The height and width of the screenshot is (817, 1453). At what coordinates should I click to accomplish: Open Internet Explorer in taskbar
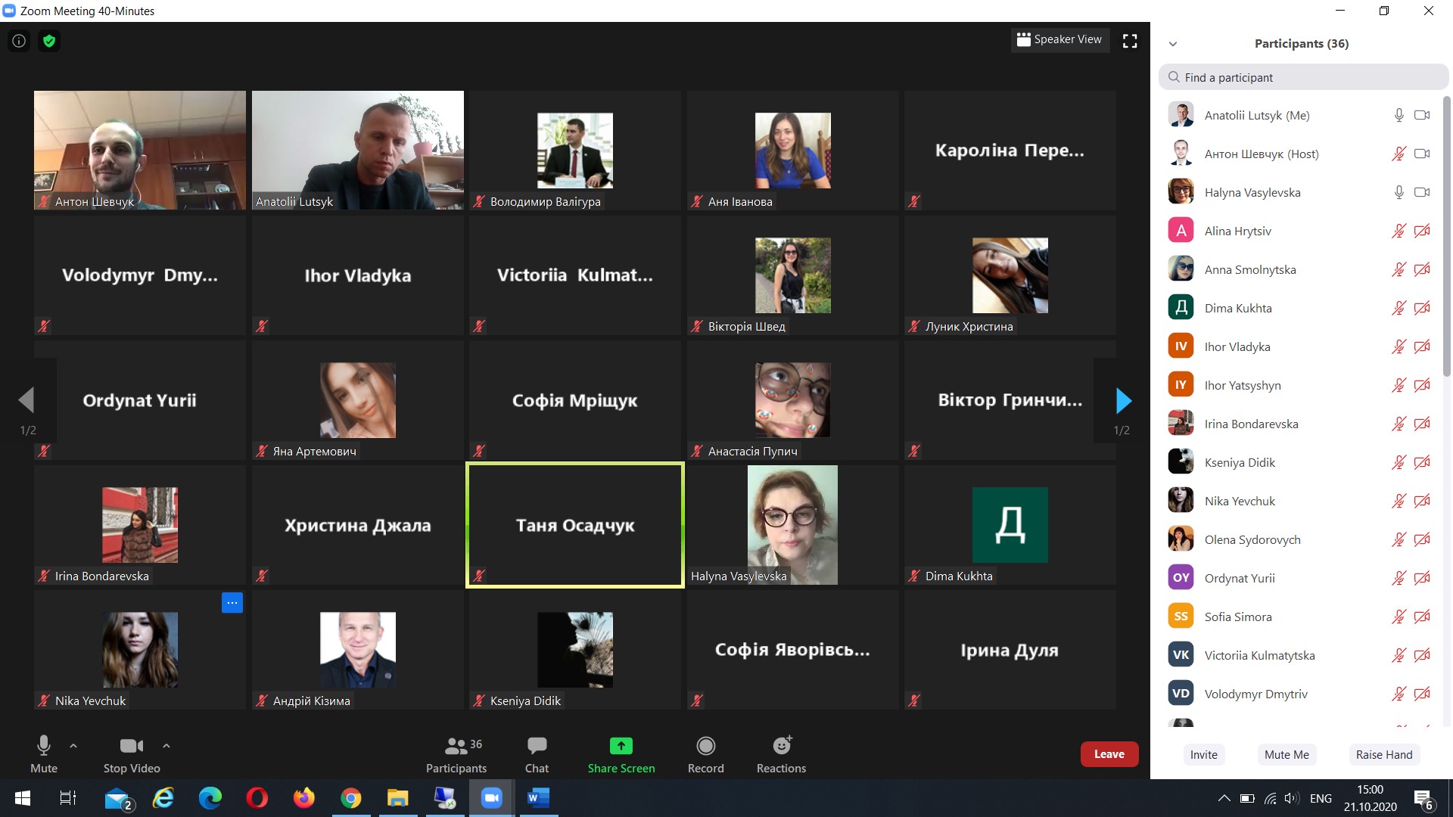(163, 798)
